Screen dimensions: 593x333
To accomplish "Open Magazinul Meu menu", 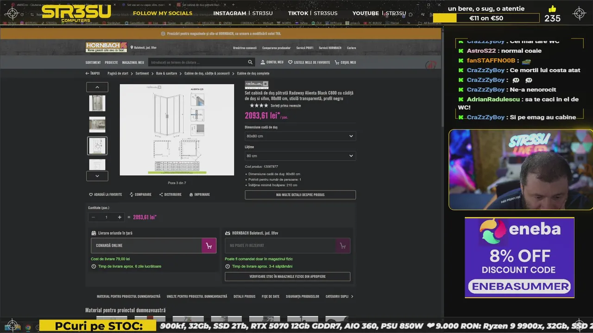I will click(133, 62).
